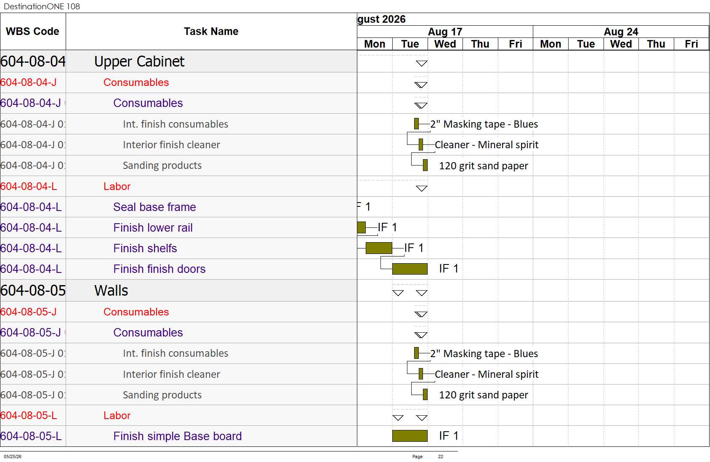
Task: Click the WBS Code column header
Action: 33,32
